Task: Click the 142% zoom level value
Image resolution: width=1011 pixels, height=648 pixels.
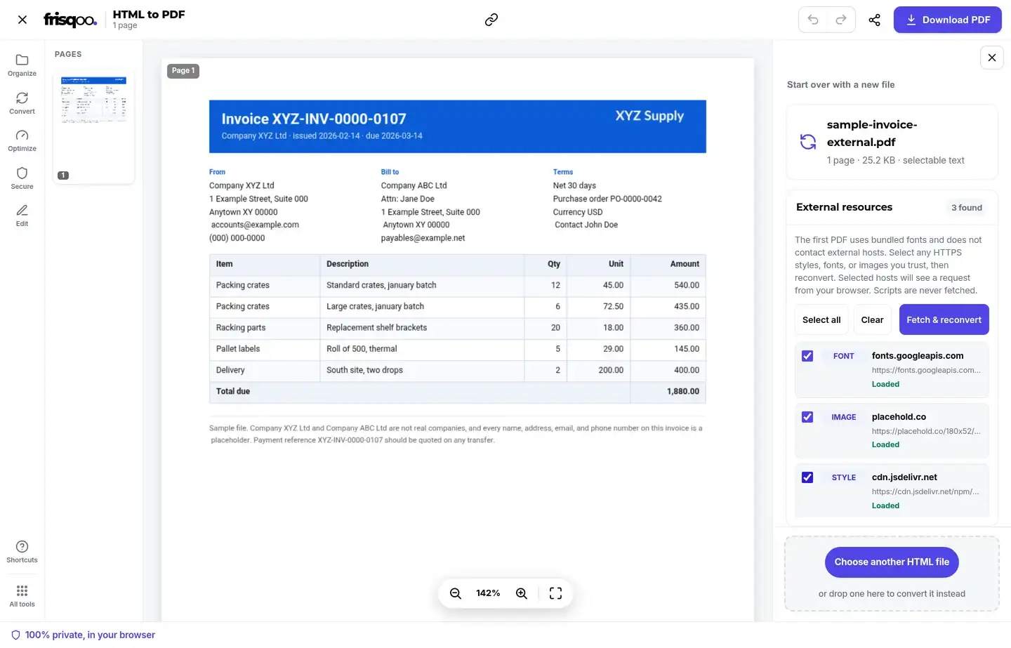Action: (488, 593)
